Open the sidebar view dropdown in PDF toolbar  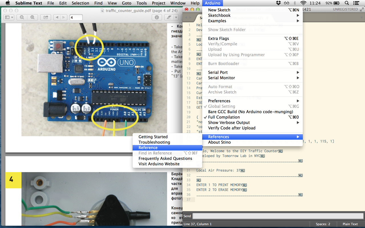9,17
